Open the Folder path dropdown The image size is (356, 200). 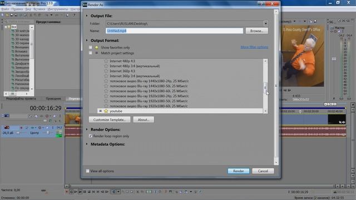click(x=266, y=23)
